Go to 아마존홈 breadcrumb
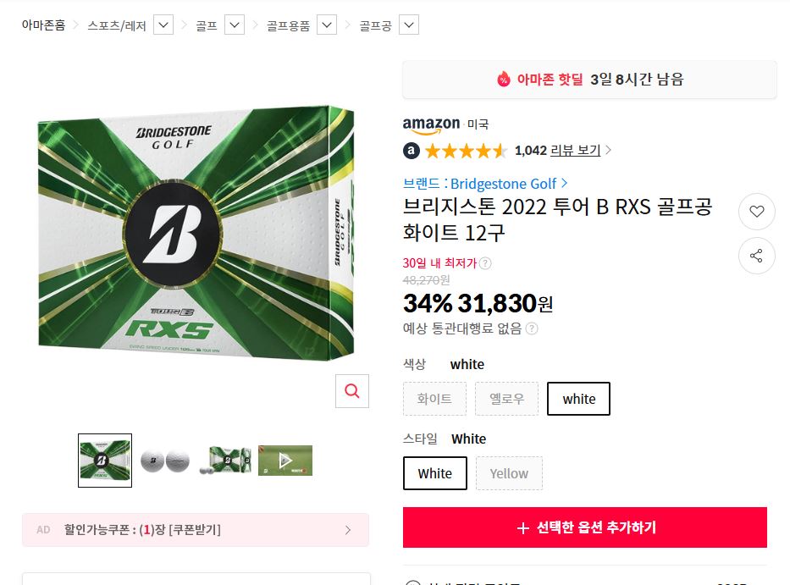The image size is (790, 585). 43,25
